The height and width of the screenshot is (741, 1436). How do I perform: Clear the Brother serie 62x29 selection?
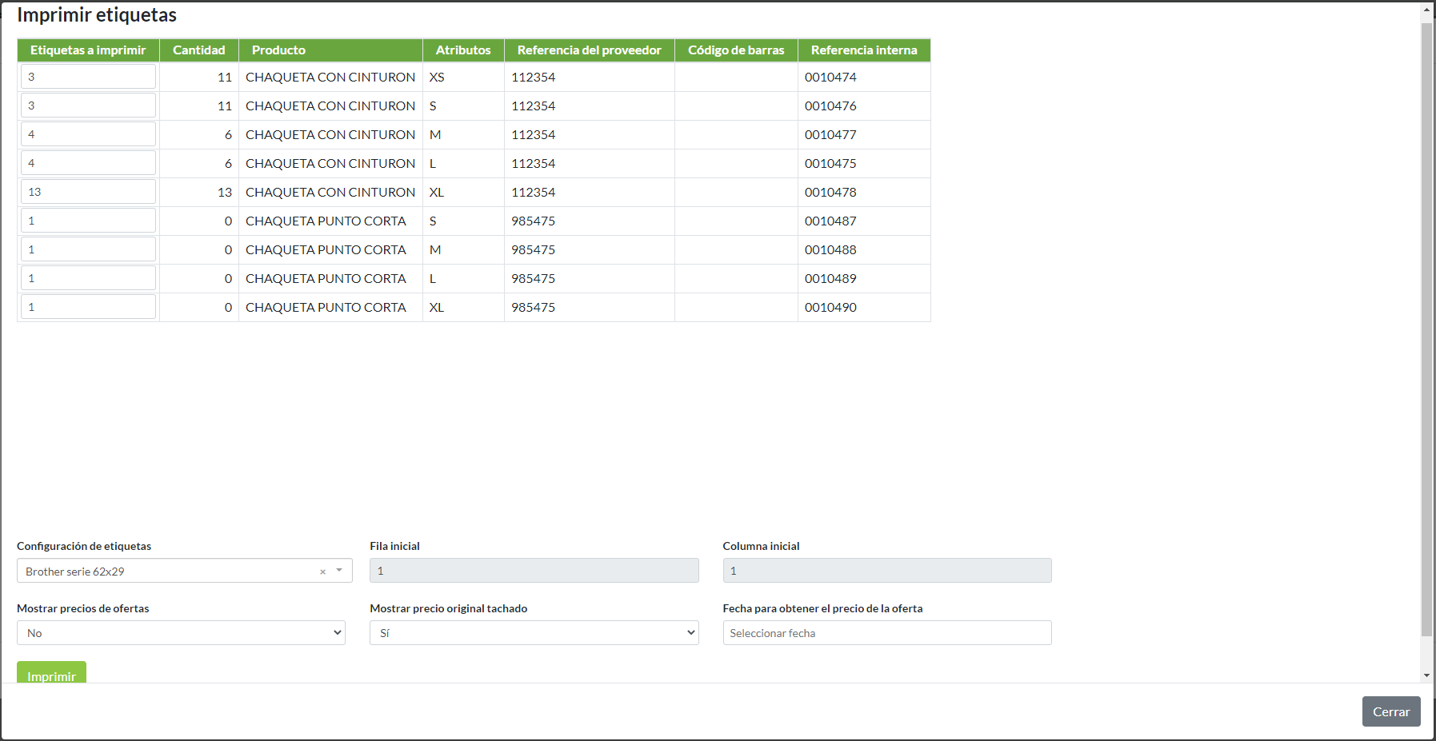click(x=322, y=572)
